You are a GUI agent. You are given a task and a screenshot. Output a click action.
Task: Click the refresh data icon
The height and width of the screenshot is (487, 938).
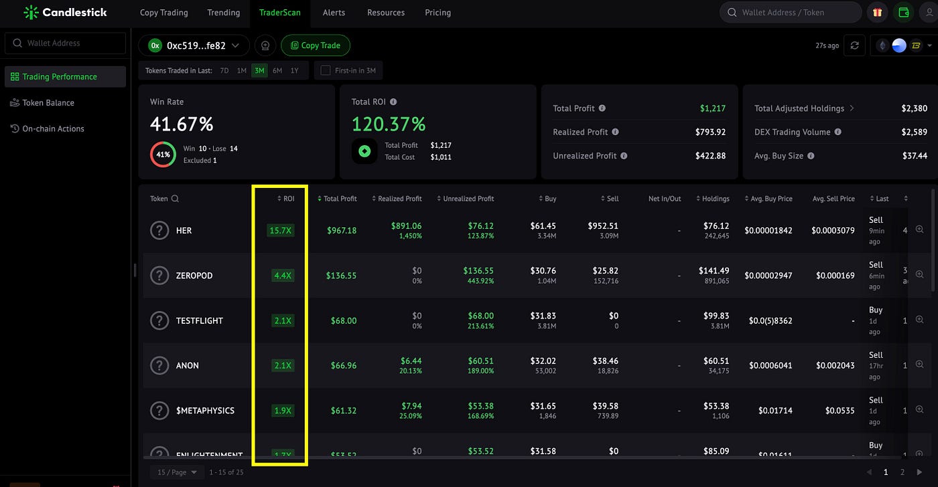854,45
